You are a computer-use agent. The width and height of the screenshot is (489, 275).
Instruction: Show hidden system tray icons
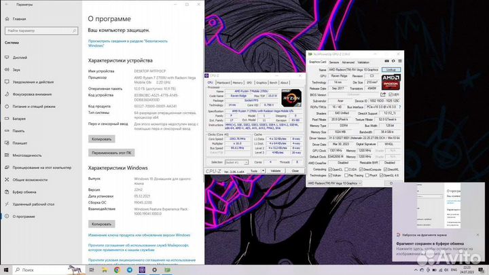click(x=416, y=270)
